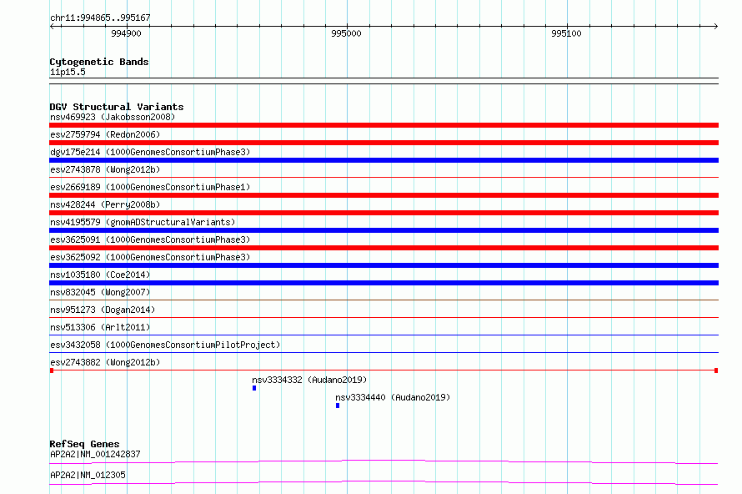The image size is (742, 494).
Task: Click the left red end marker of esv2743882
Action: coord(52,370)
